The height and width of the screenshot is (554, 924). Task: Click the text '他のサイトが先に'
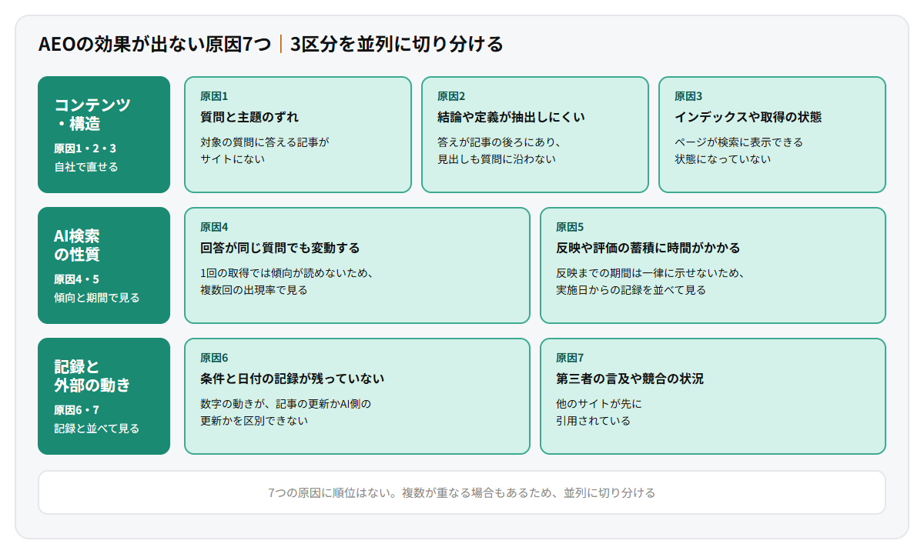[599, 403]
